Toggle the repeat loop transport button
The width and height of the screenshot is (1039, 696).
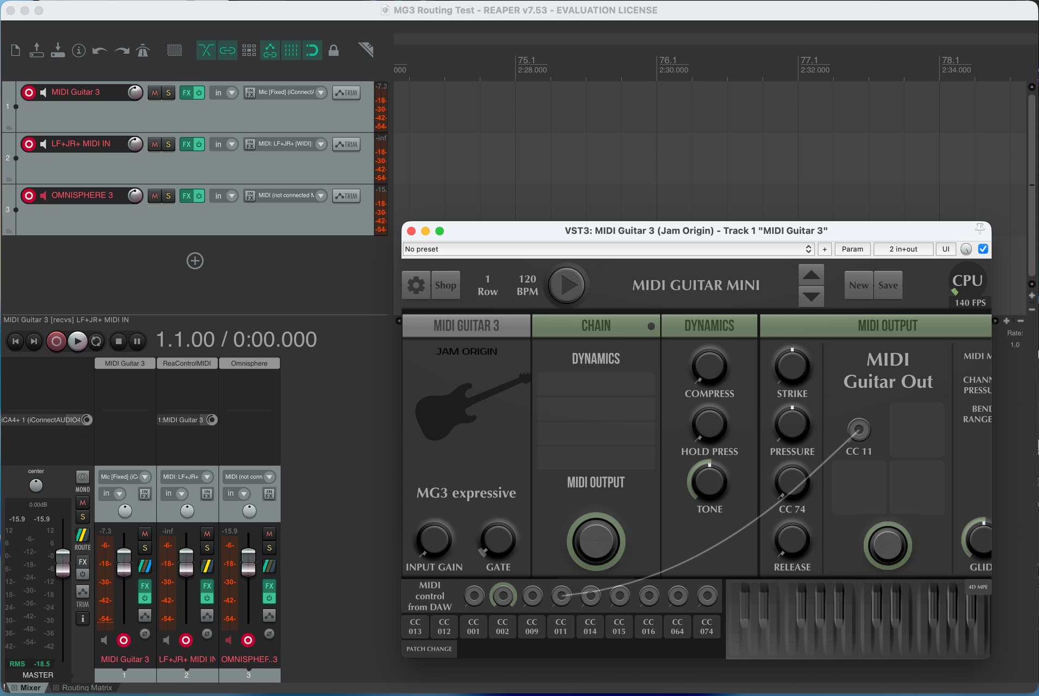[x=96, y=341]
